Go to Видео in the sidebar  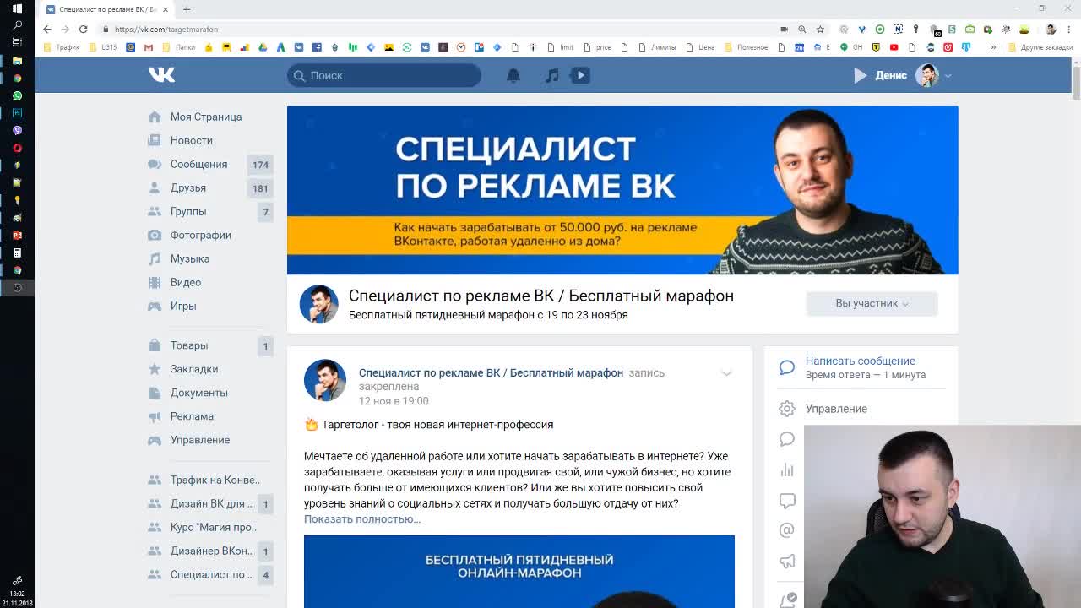pos(186,282)
